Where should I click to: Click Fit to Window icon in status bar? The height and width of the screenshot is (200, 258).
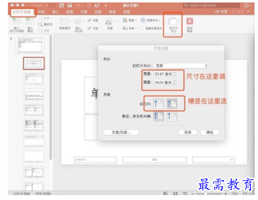(245, 194)
